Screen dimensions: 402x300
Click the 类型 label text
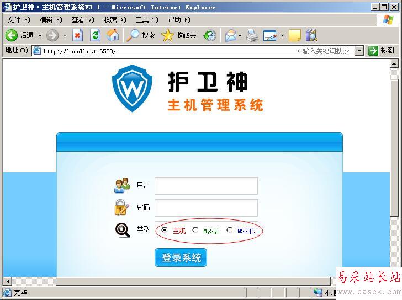pyautogui.click(x=143, y=229)
